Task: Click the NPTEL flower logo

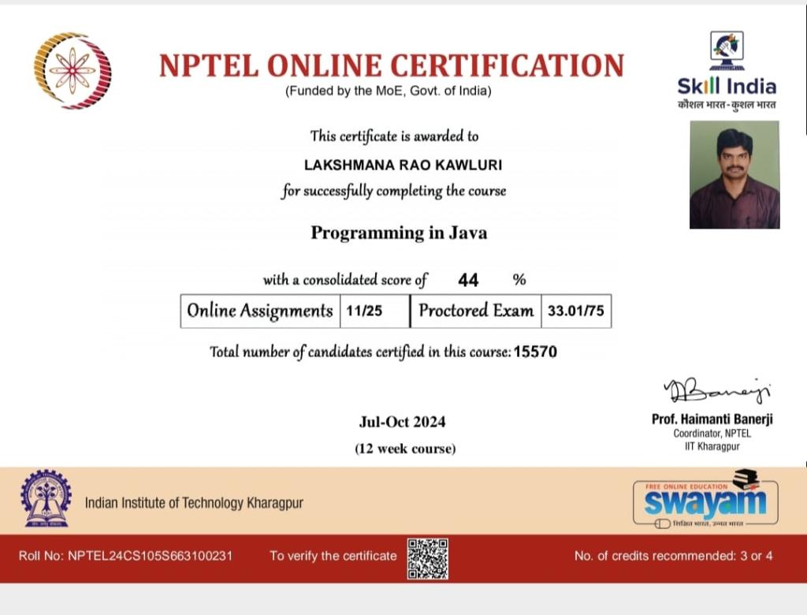Action: coord(73,70)
